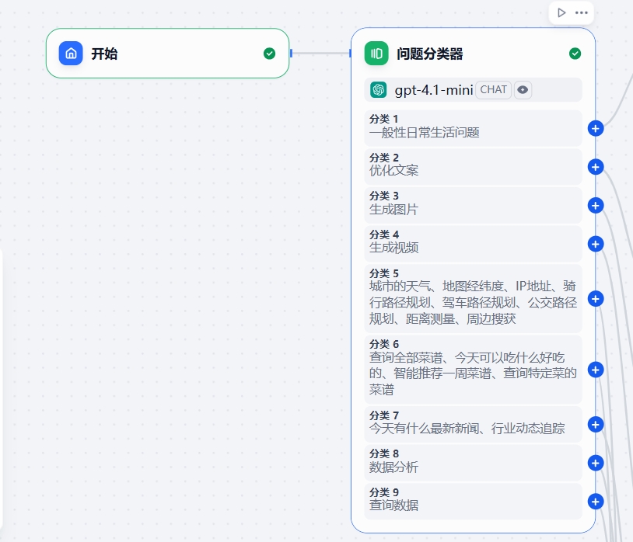
Task: Add a node from 分类 1 plus handle
Action: point(596,129)
